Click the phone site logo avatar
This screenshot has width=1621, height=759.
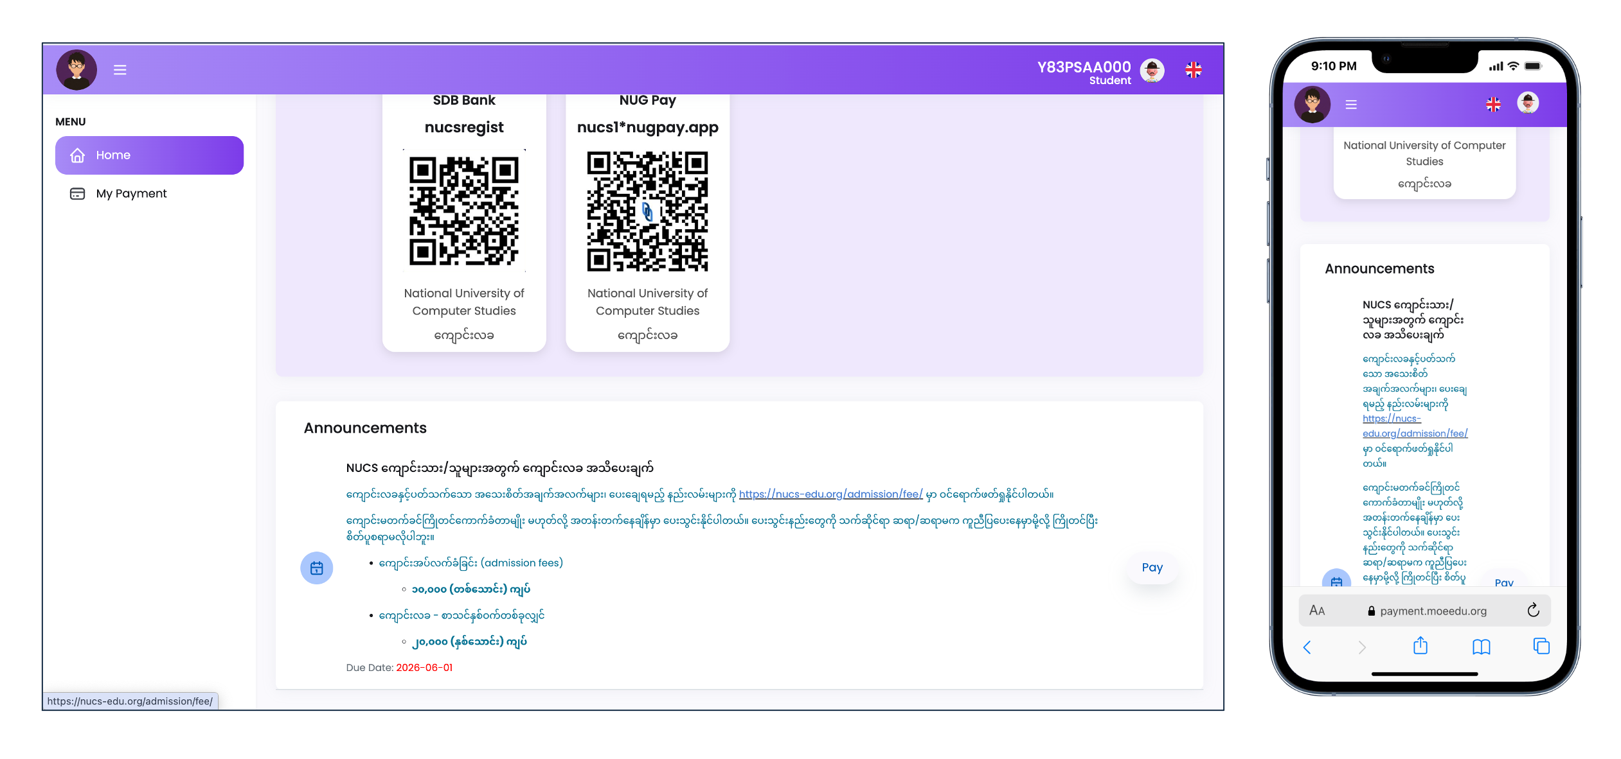pyautogui.click(x=1312, y=104)
